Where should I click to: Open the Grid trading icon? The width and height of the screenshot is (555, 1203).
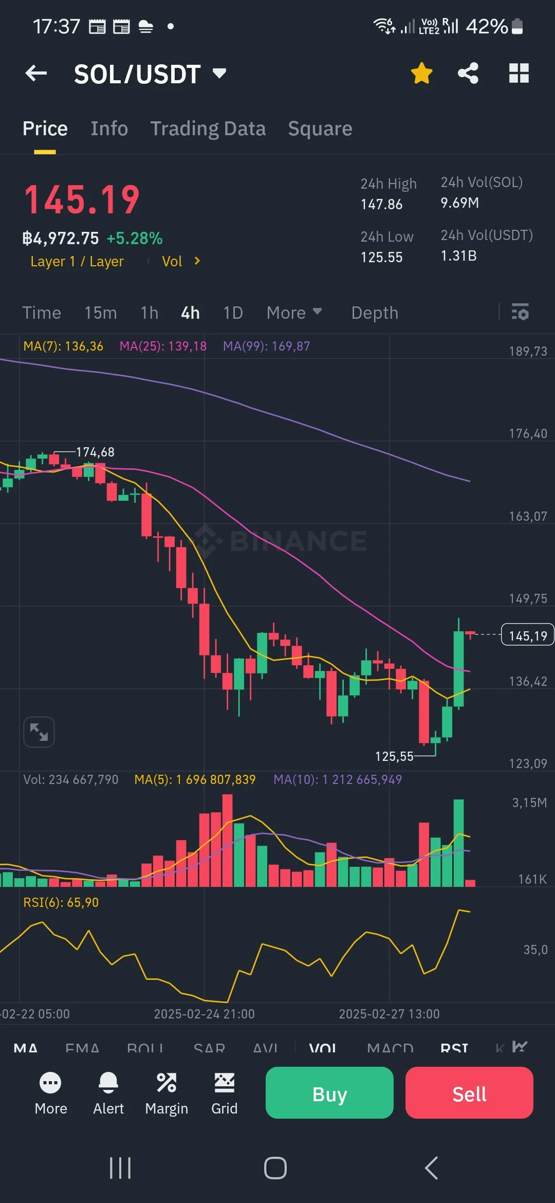click(225, 1082)
